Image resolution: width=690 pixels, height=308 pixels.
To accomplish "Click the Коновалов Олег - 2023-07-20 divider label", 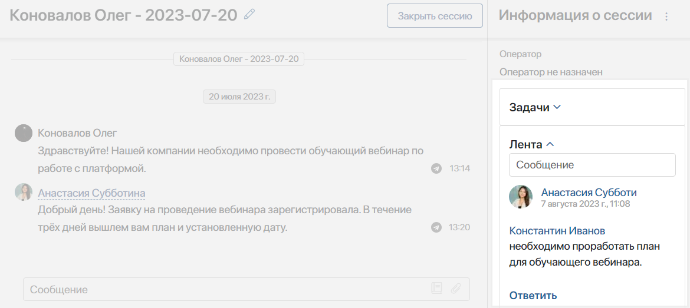I will (x=239, y=59).
